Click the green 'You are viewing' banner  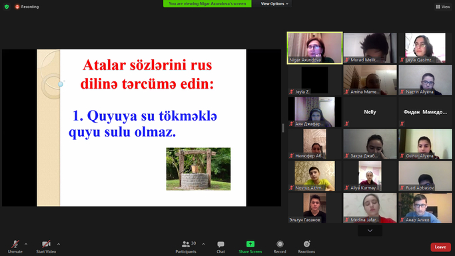click(207, 4)
